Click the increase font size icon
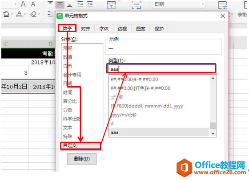The height and width of the screenshot is (180, 249). [x=24, y=4]
